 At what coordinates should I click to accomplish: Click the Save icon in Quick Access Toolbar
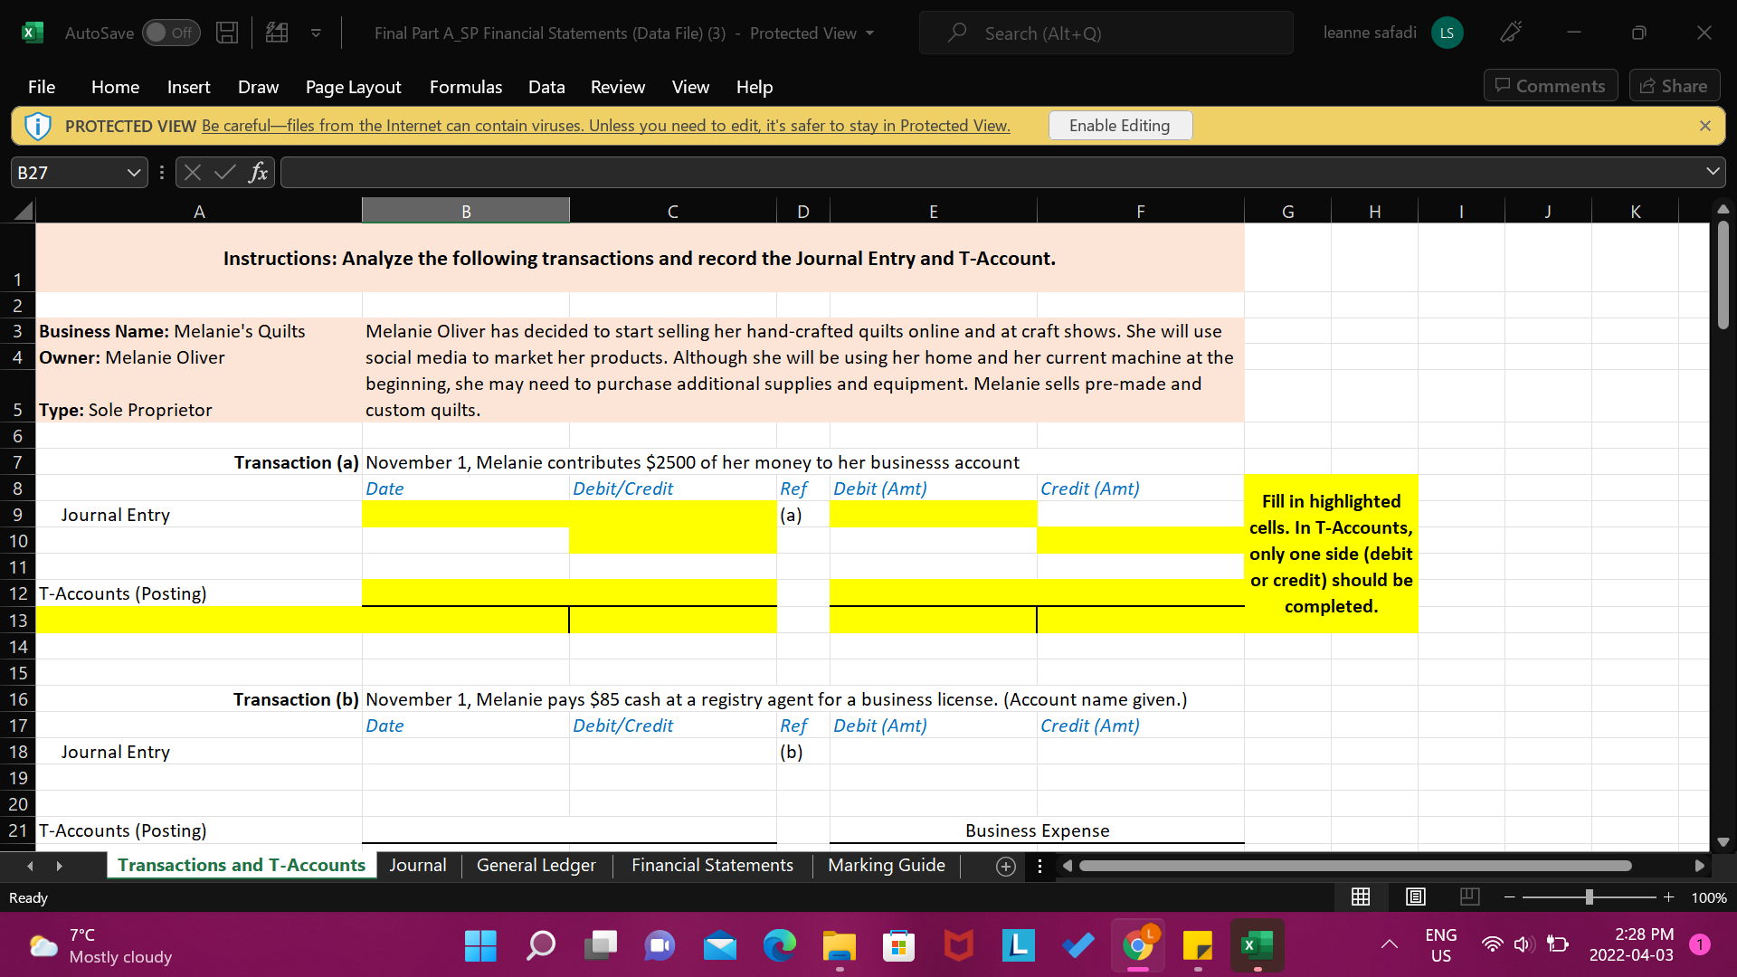[x=226, y=33]
